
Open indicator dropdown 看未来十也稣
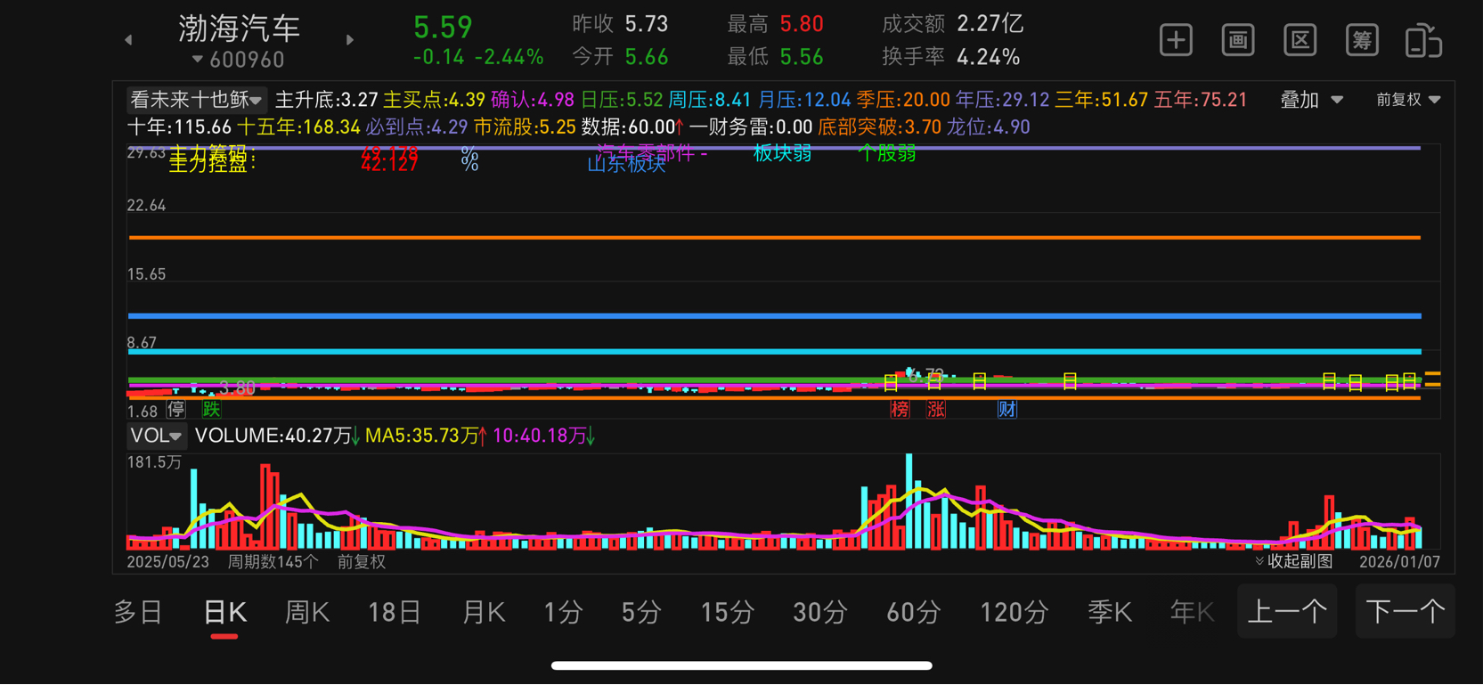point(195,100)
